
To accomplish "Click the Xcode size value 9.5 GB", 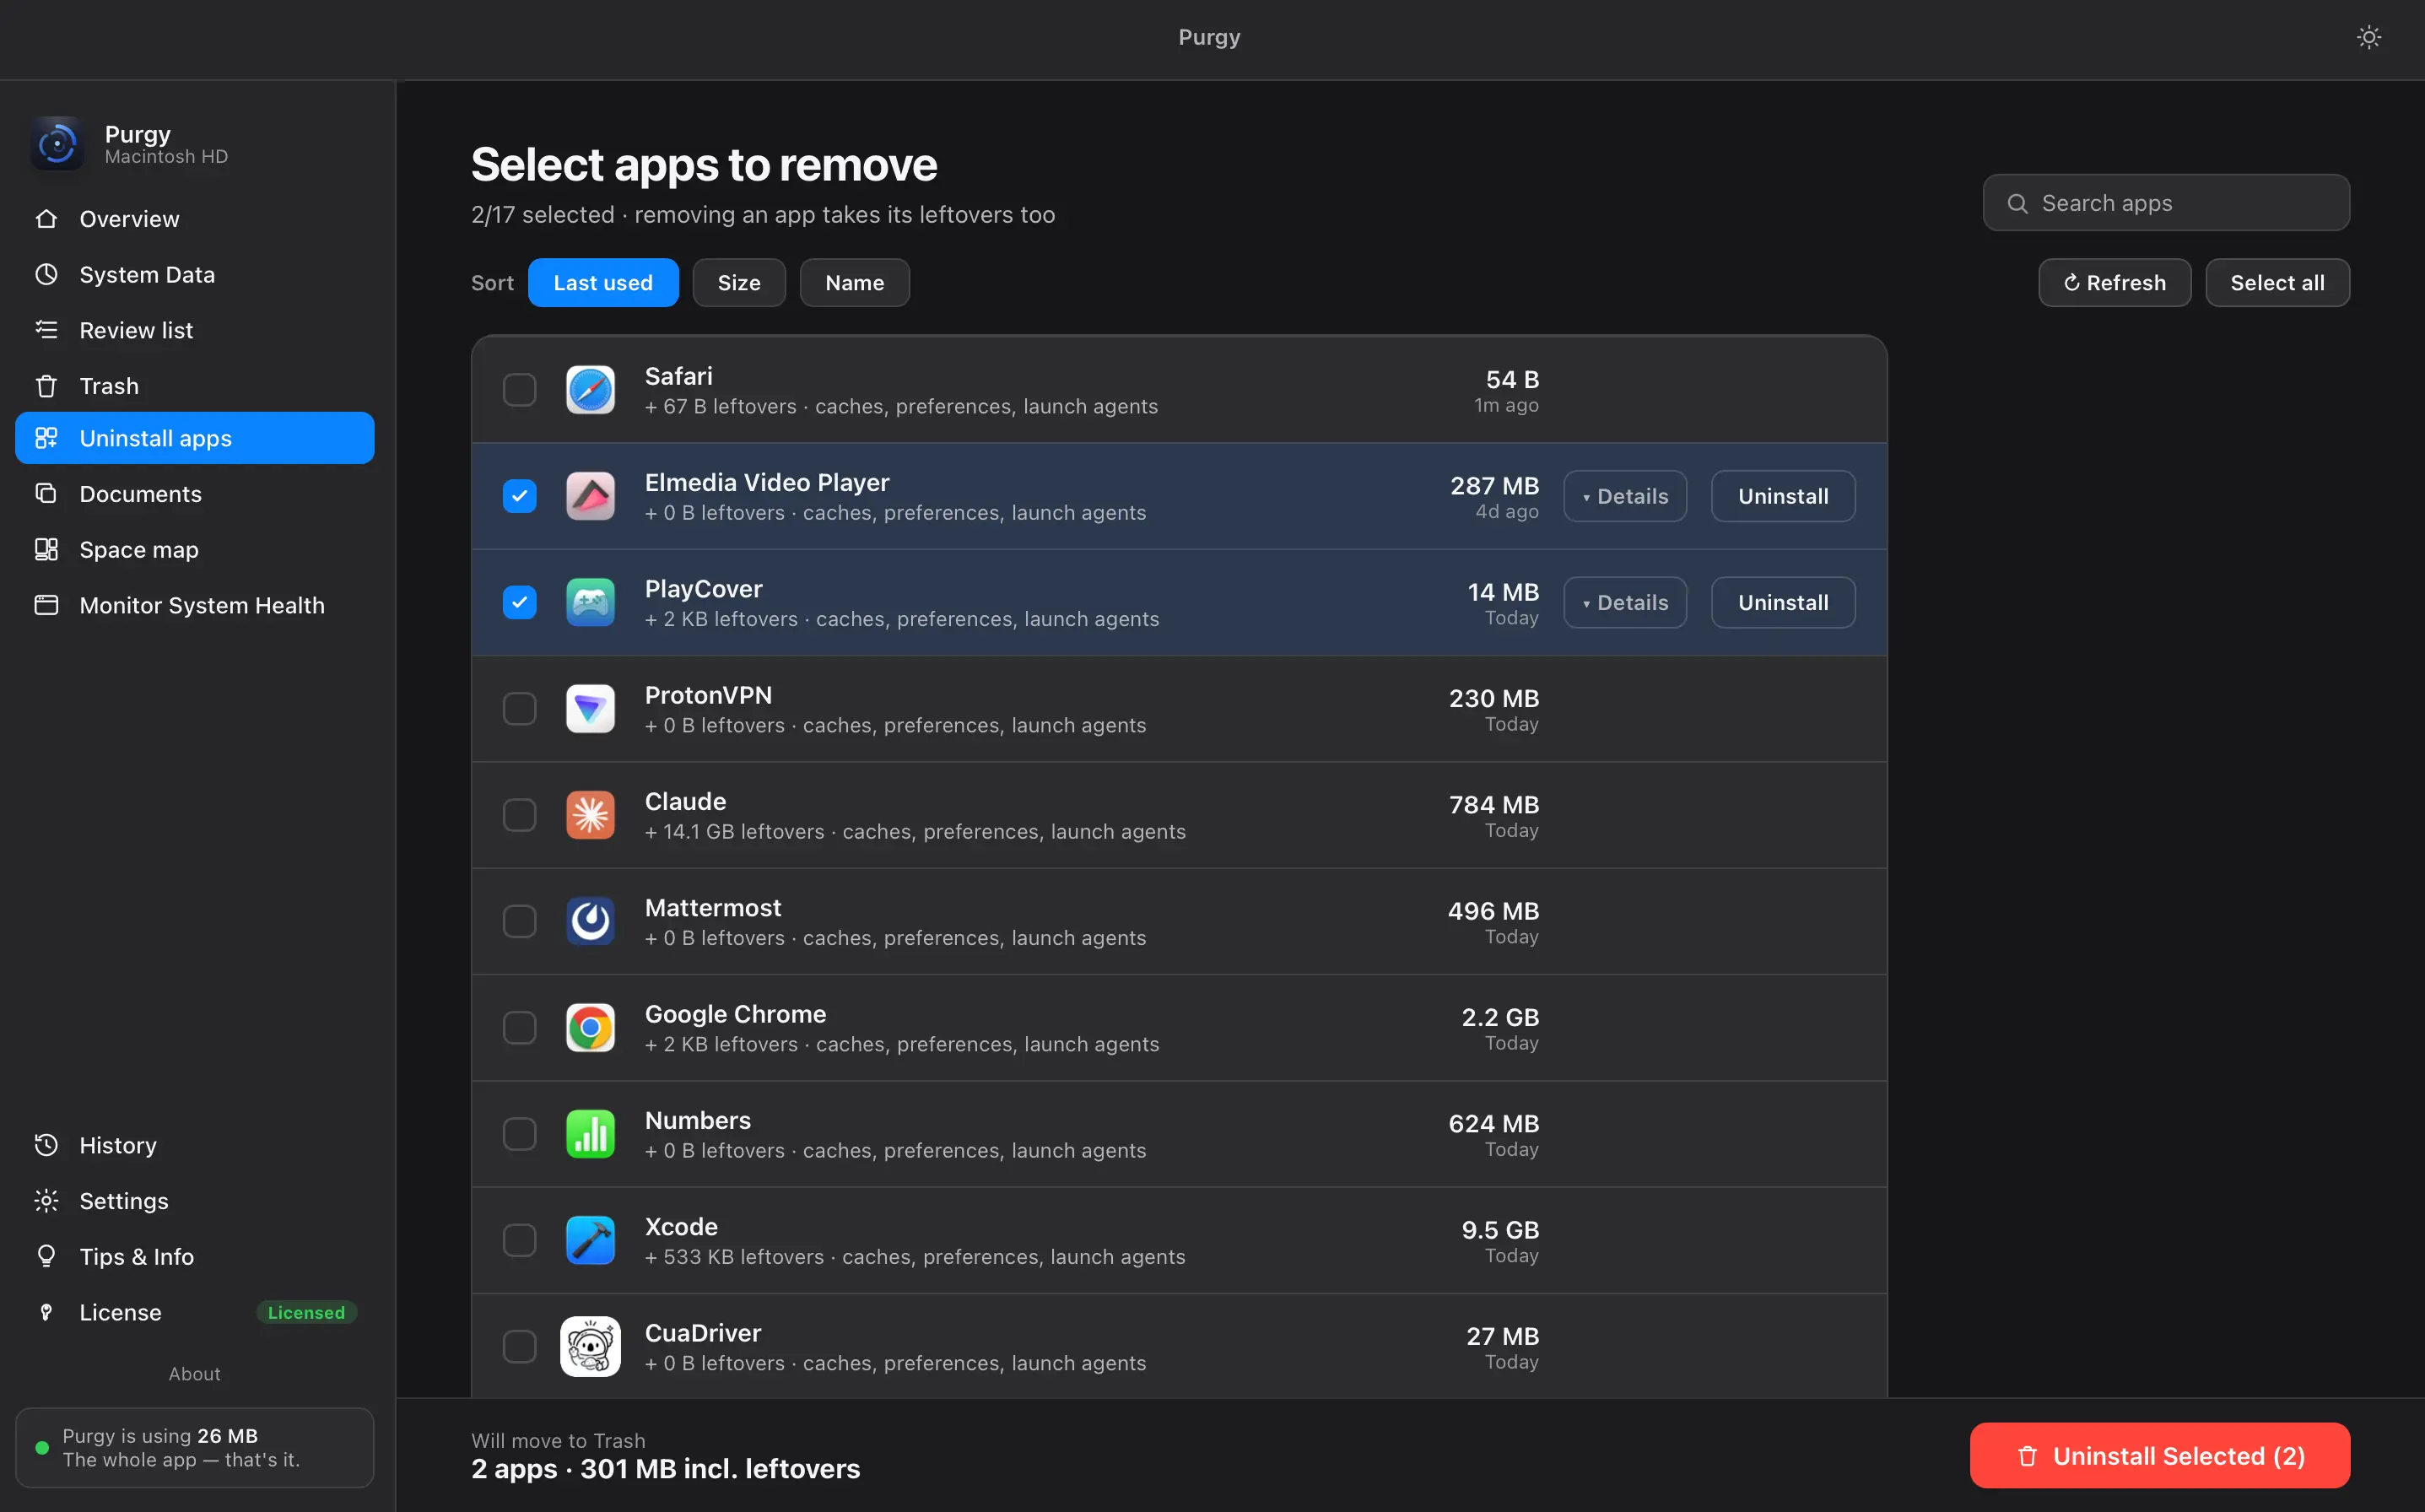I will click(x=1500, y=1229).
